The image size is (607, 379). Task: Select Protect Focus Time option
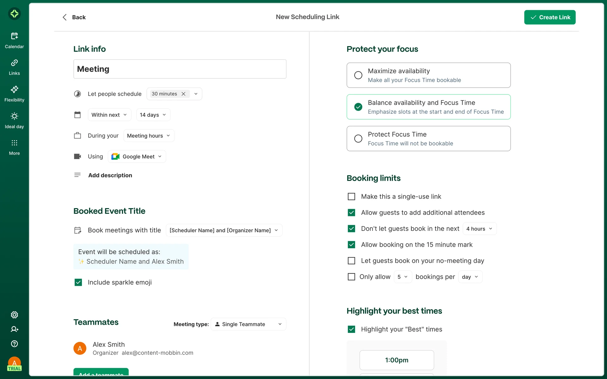(x=358, y=139)
